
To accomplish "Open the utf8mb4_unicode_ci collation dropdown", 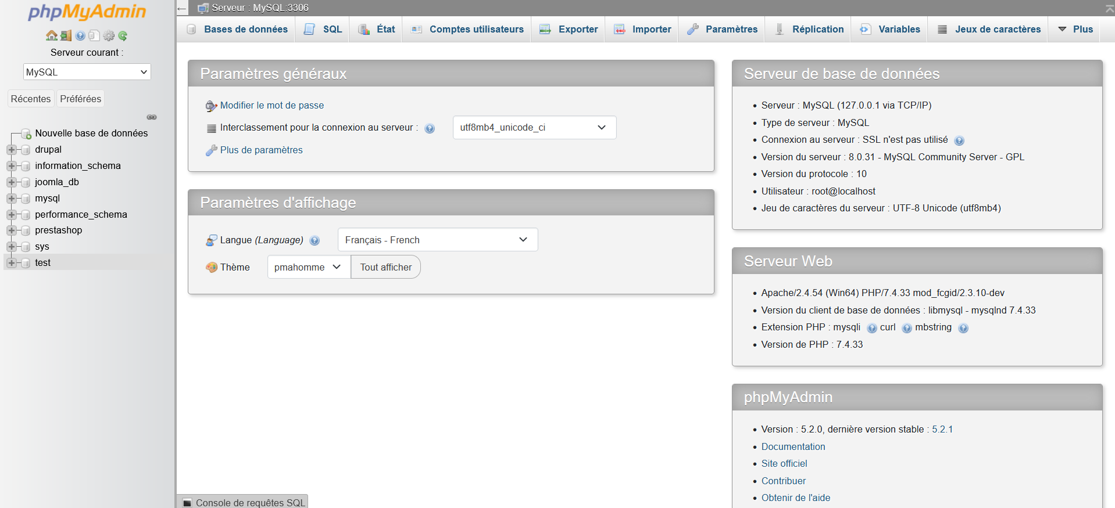I will tap(534, 128).
